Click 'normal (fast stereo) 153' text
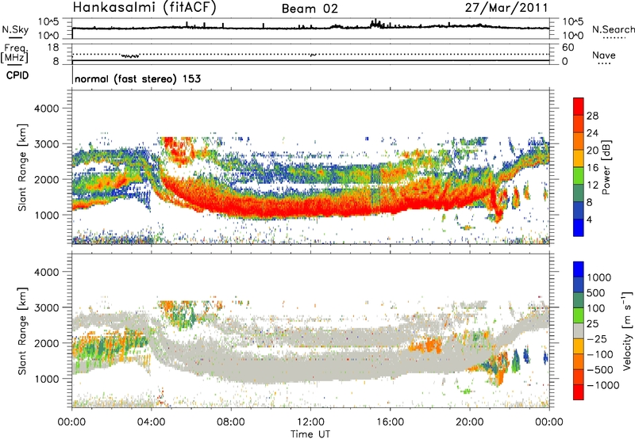 tap(137, 78)
